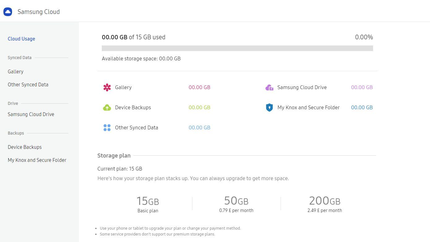The height and width of the screenshot is (242, 430).
Task: Open My Knox and Secure Folder sidebar entry
Action: [x=37, y=160]
